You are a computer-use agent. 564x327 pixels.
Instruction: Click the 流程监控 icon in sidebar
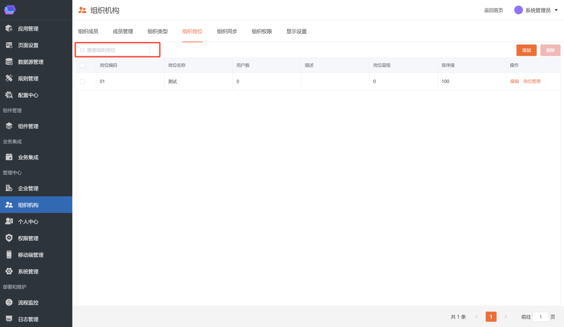coord(9,303)
